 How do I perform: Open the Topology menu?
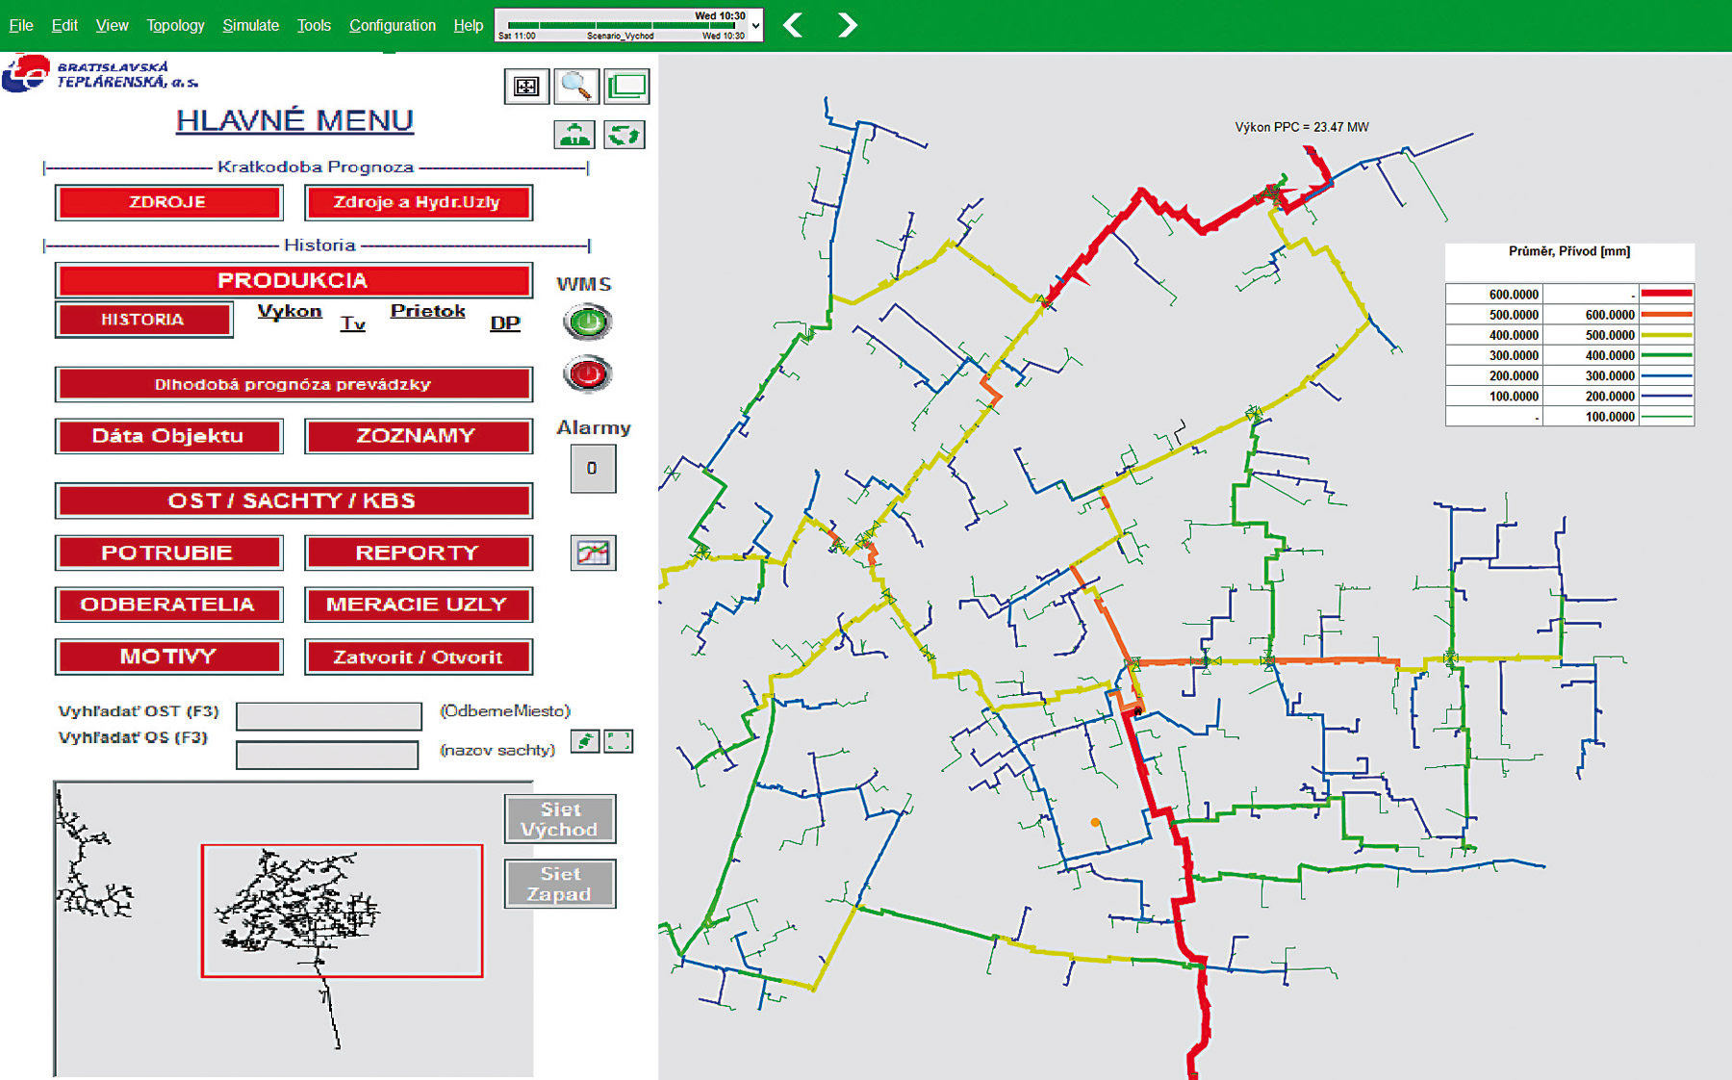175,25
